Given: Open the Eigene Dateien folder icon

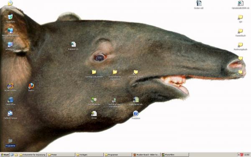Looking at the screenshot, I should [x=10, y=3].
